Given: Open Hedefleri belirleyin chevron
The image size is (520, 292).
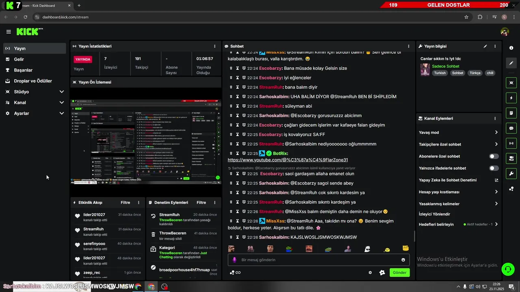Looking at the screenshot, I should pyautogui.click(x=496, y=224).
